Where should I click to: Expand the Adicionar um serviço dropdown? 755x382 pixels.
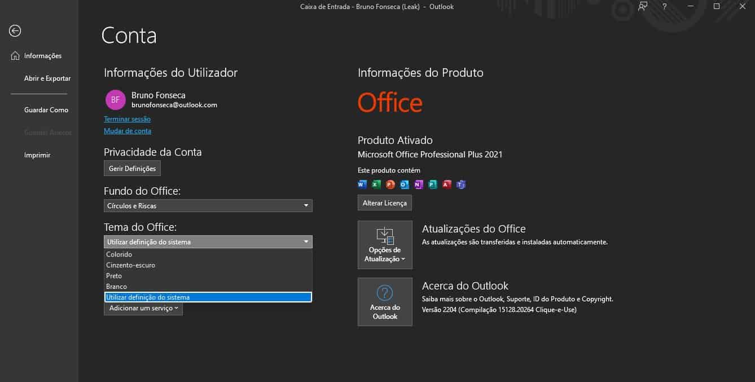pos(143,308)
